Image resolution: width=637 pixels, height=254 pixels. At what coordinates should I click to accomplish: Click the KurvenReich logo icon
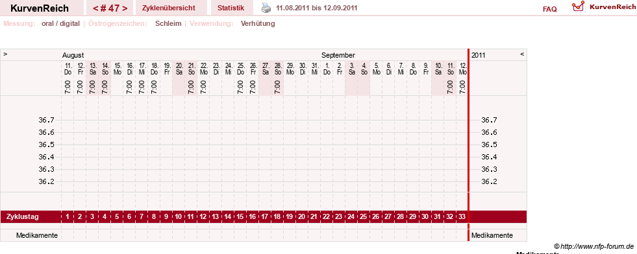(578, 6)
